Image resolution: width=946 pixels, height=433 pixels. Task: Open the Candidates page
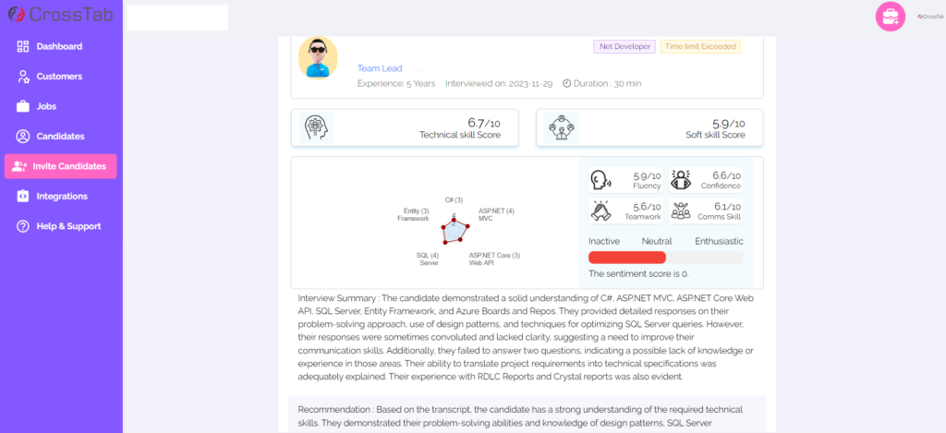(x=60, y=137)
